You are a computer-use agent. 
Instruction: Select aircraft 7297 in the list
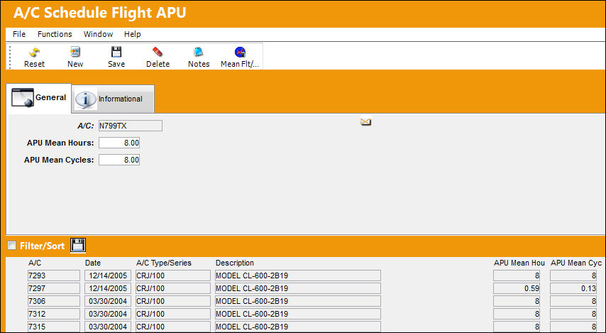54,288
